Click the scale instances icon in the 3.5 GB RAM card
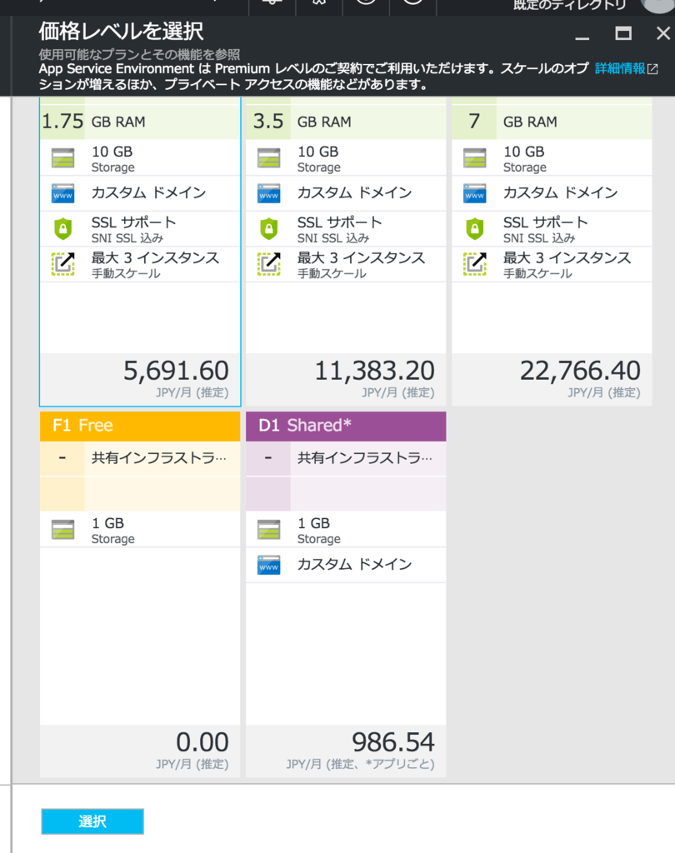The width and height of the screenshot is (675, 853). pos(269,264)
